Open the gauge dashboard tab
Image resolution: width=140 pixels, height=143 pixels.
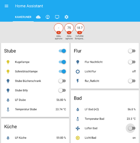tap(48, 17)
